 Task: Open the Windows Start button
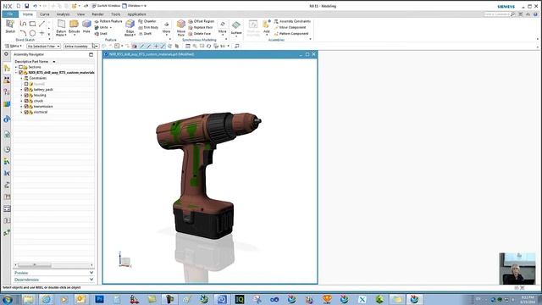point(8,299)
